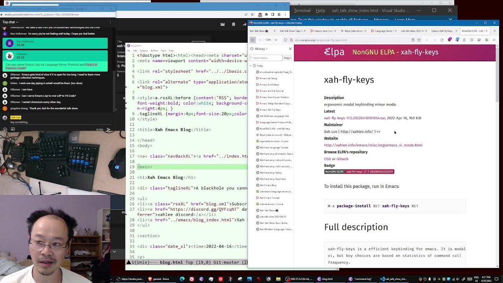Zoom in with the plus button in Firefox toolbar
The image size is (503, 283).
point(276,40)
